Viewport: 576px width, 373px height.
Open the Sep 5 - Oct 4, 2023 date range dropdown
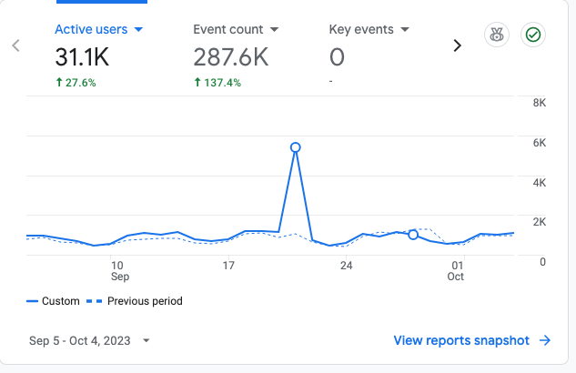(89, 340)
